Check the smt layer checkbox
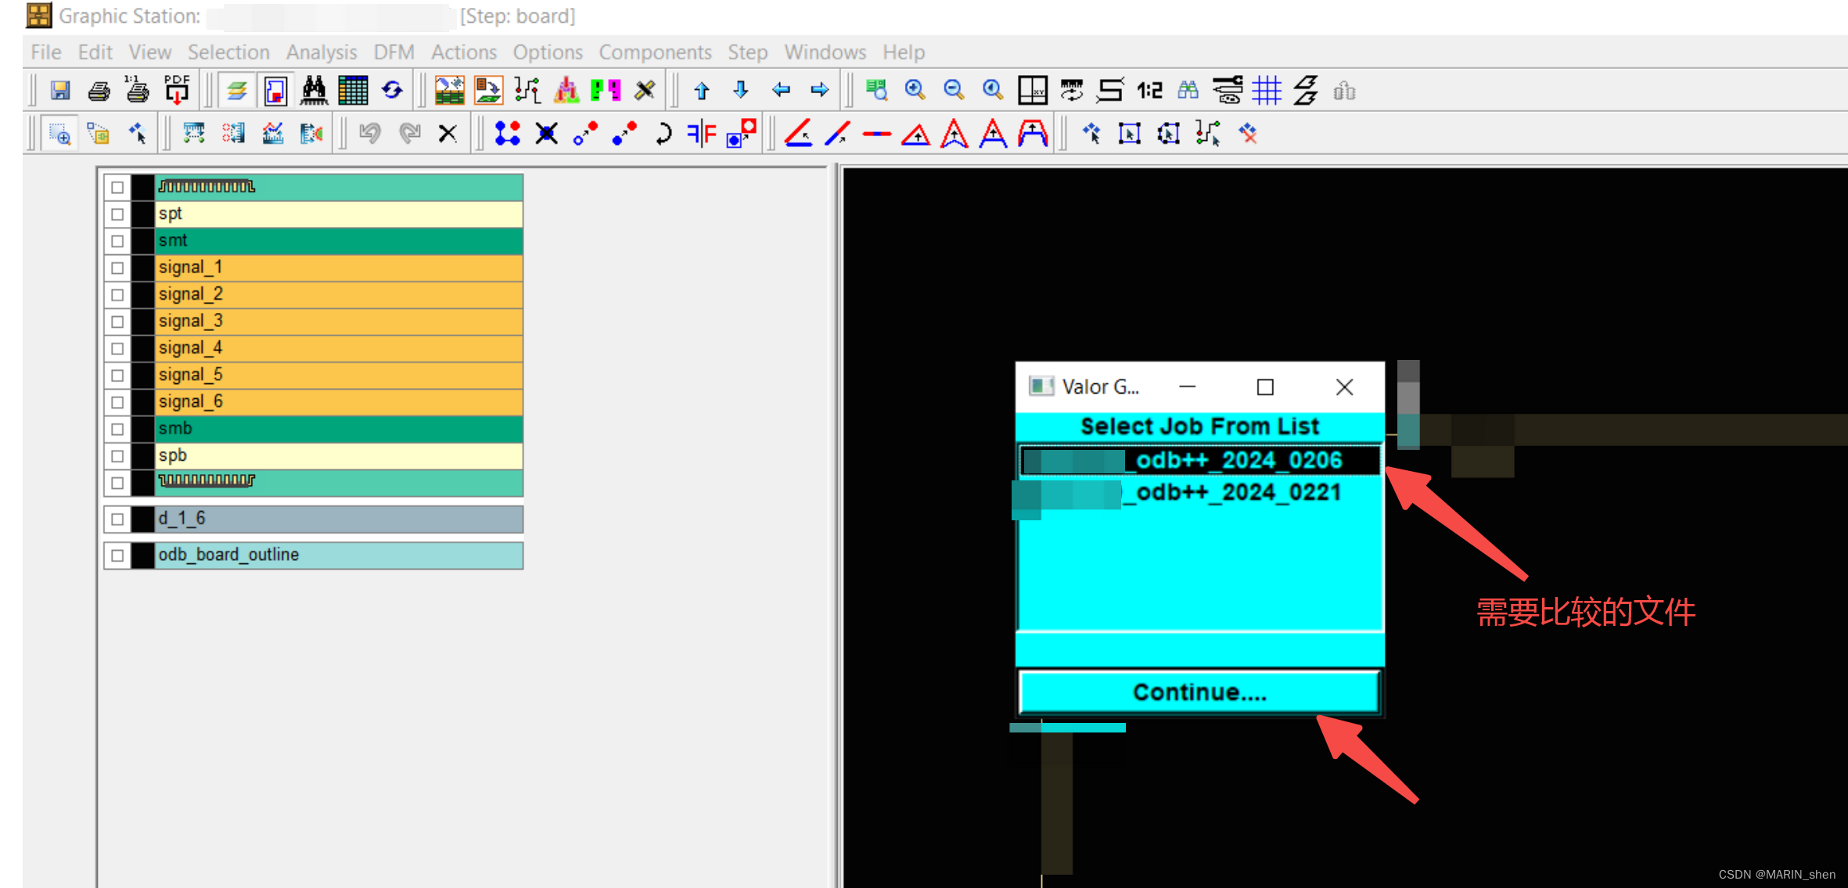Screen dimensions: 1848x888 117,241
